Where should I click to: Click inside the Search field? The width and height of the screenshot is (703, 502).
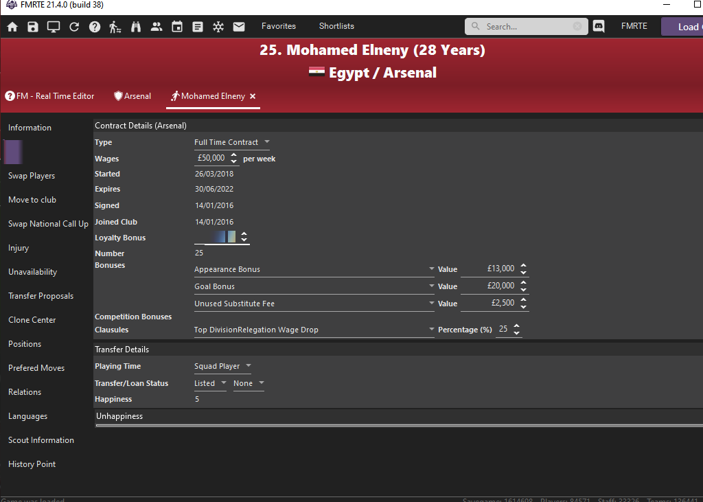527,27
